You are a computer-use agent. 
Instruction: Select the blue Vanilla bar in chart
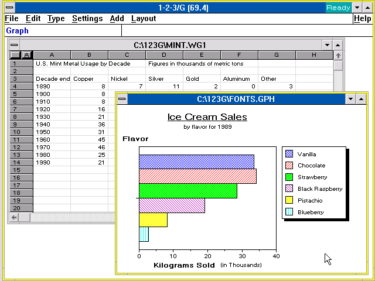pyautogui.click(x=197, y=162)
